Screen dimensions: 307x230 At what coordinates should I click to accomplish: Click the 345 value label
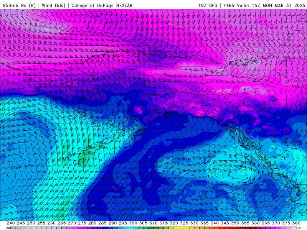tap(225, 223)
